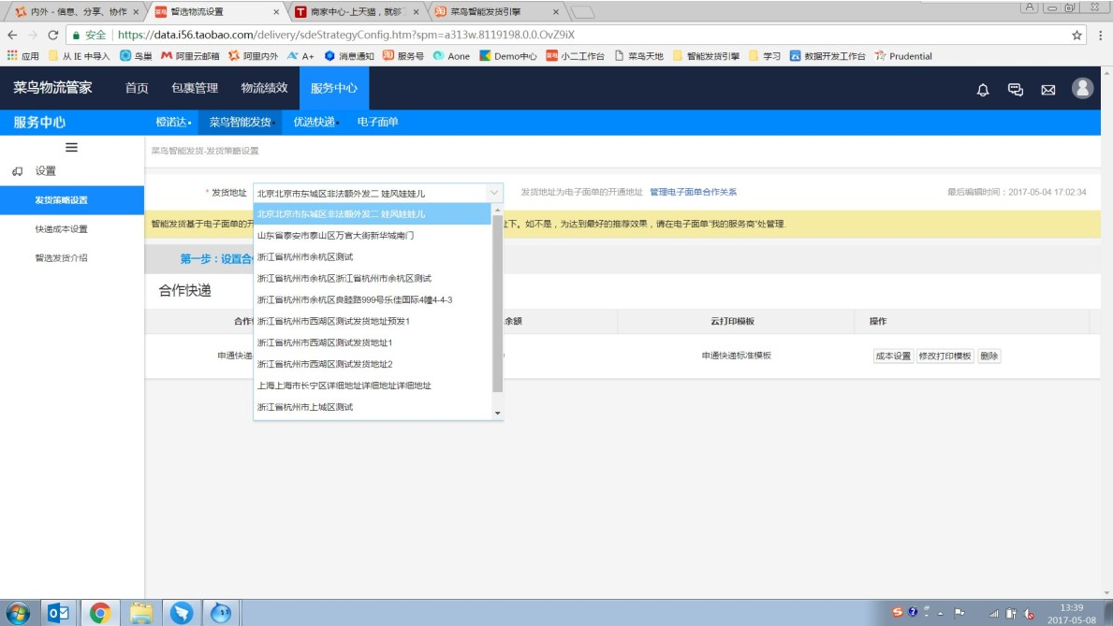Open Prudential bookmark

(903, 56)
